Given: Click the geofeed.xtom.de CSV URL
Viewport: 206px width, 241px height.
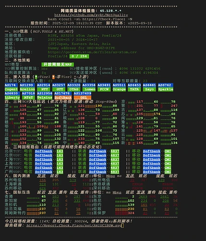Looking at the screenshot, I should coord(92,52).
